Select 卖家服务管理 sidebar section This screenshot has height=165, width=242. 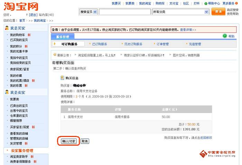22,150
